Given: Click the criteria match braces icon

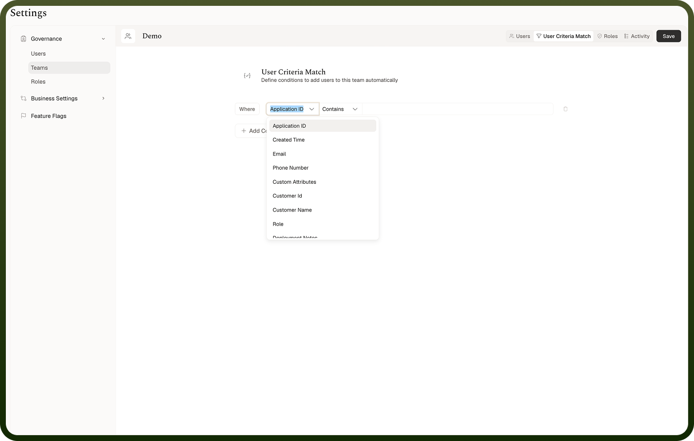Looking at the screenshot, I should [x=247, y=76].
